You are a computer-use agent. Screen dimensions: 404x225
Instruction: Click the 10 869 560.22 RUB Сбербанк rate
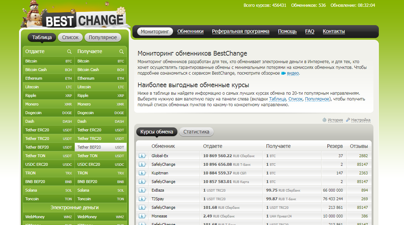[x=229, y=156]
